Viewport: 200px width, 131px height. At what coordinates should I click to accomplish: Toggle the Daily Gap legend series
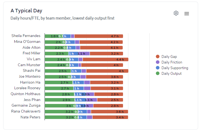pyautogui.click(x=169, y=57)
